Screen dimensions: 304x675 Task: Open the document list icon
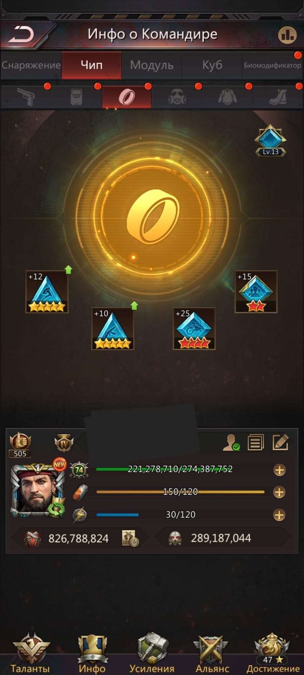(256, 442)
